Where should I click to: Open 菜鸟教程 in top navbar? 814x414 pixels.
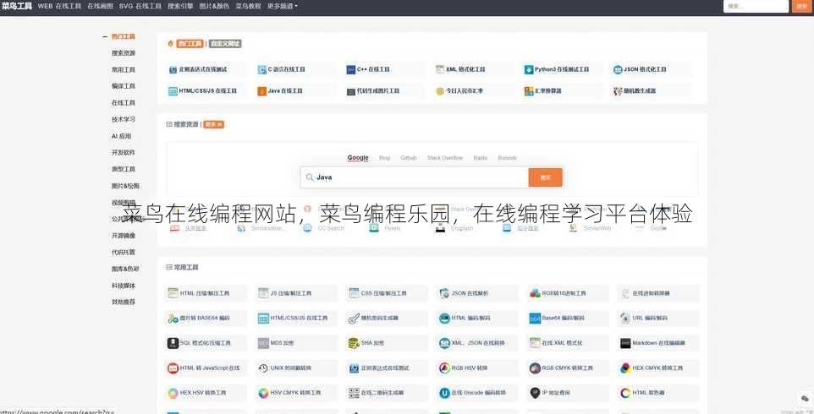(x=248, y=6)
